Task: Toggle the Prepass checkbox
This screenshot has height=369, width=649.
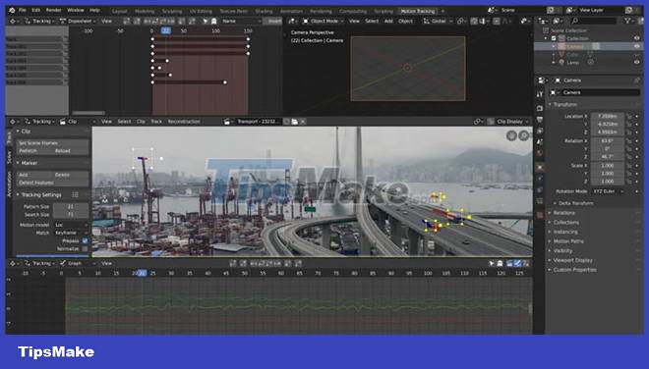Action: 85,240
